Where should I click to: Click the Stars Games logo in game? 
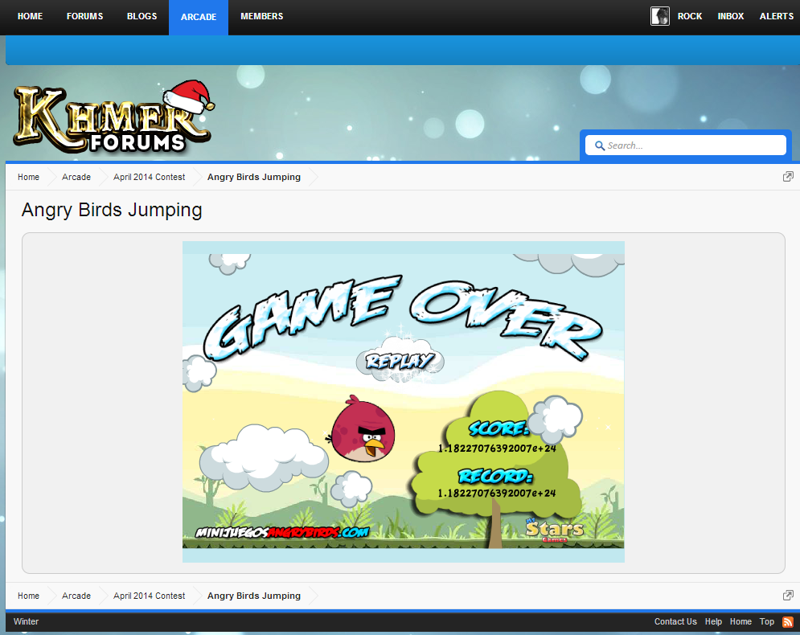pyautogui.click(x=555, y=531)
